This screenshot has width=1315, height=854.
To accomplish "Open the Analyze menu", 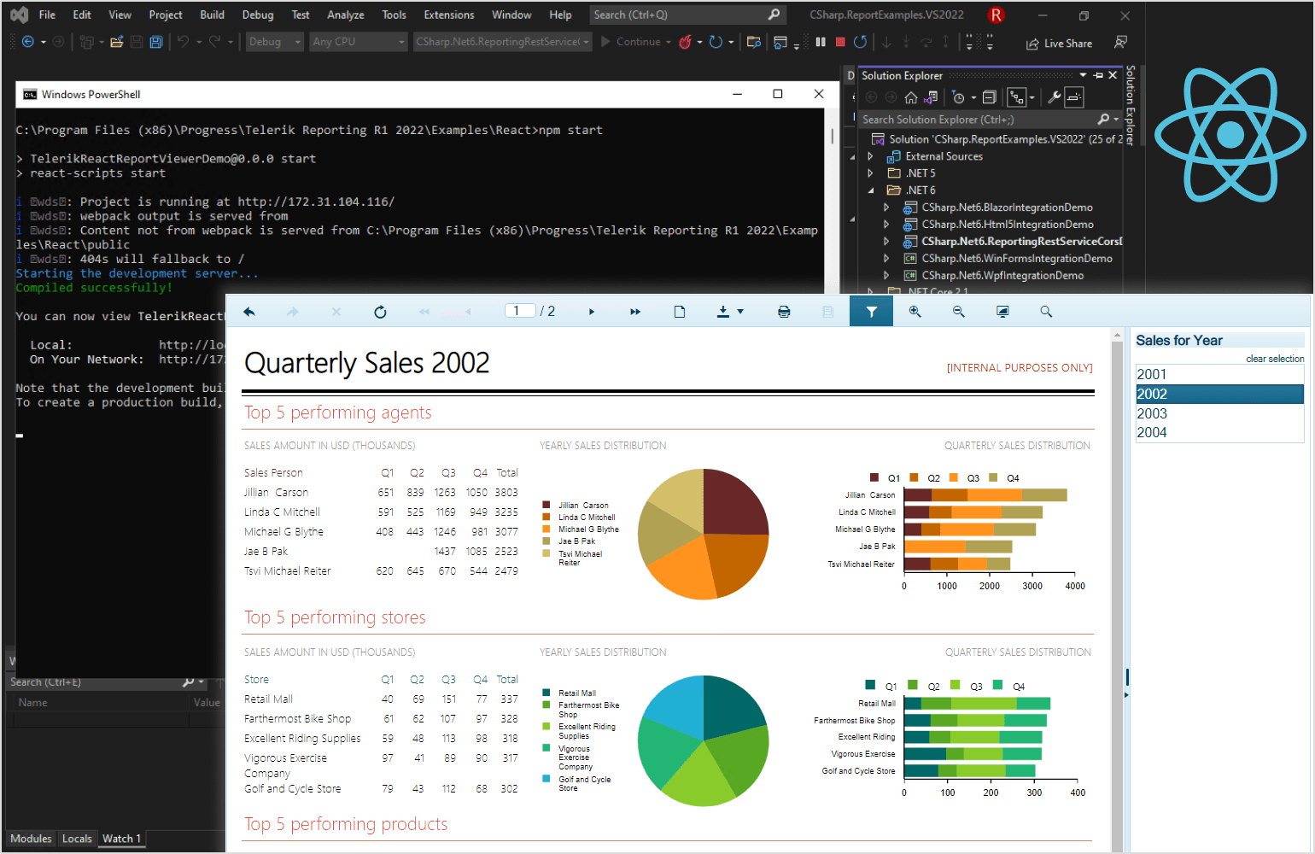I will 346,15.
